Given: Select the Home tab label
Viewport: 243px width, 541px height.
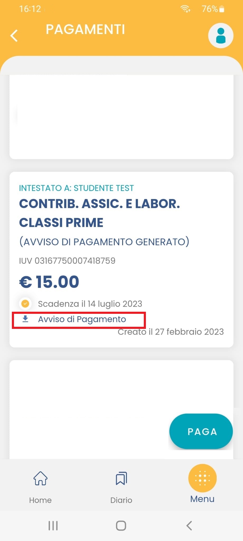Looking at the screenshot, I should pos(40,500).
